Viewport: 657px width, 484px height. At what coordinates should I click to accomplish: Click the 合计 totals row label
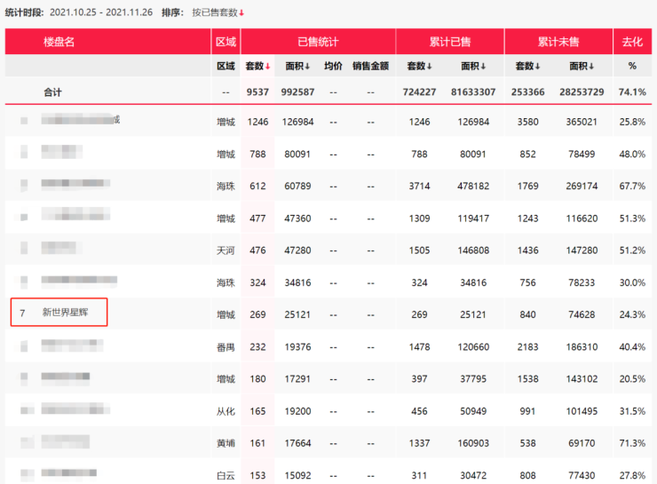(x=53, y=91)
